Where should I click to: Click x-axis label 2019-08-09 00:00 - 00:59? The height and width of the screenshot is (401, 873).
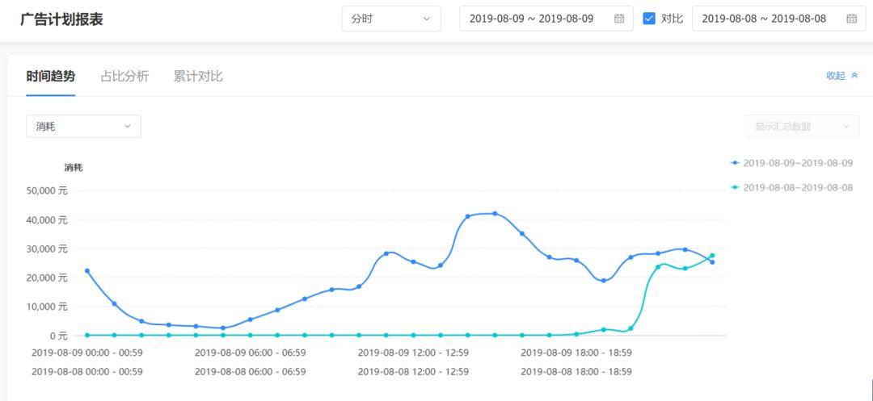(x=86, y=353)
